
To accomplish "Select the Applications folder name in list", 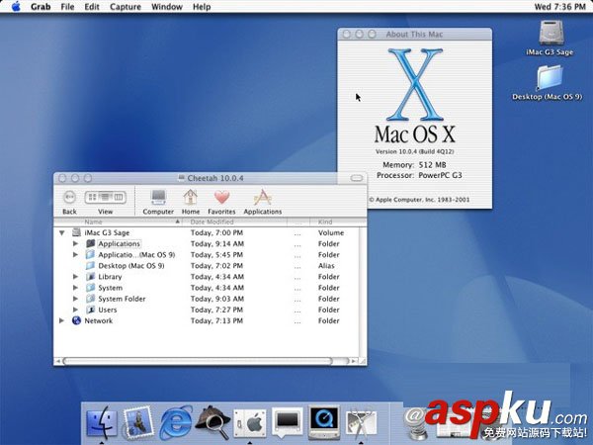I will 120,243.
